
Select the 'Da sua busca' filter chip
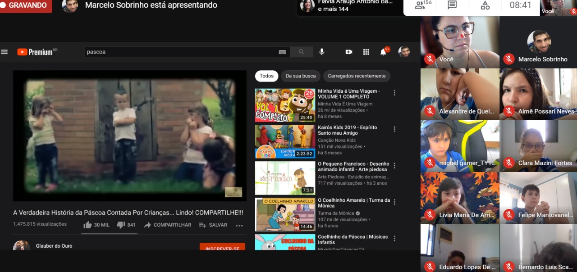tap(301, 76)
